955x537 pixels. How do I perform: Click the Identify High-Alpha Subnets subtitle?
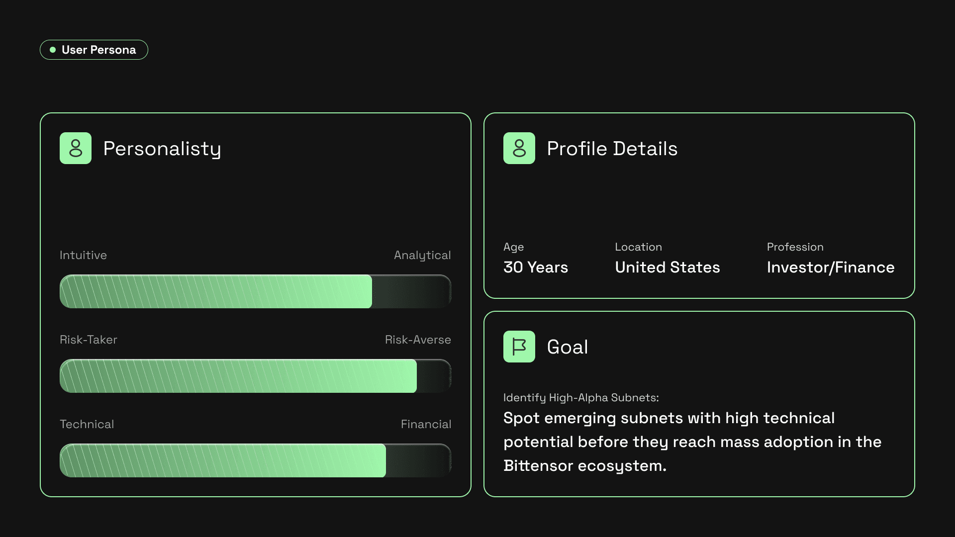click(581, 398)
